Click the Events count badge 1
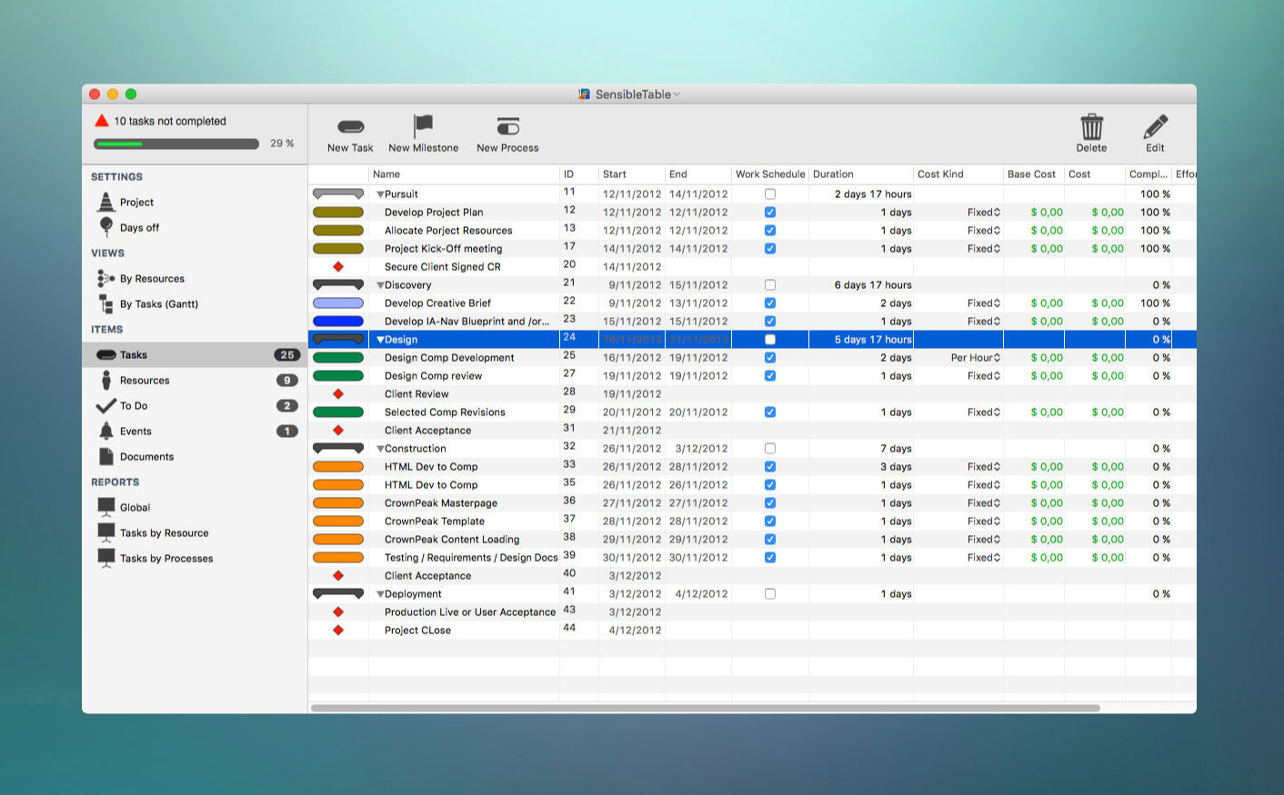 pos(287,432)
